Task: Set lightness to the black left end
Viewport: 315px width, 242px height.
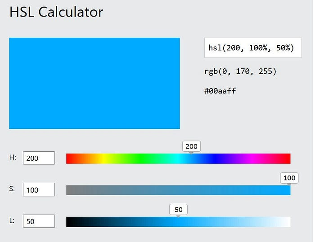Action: [67, 221]
